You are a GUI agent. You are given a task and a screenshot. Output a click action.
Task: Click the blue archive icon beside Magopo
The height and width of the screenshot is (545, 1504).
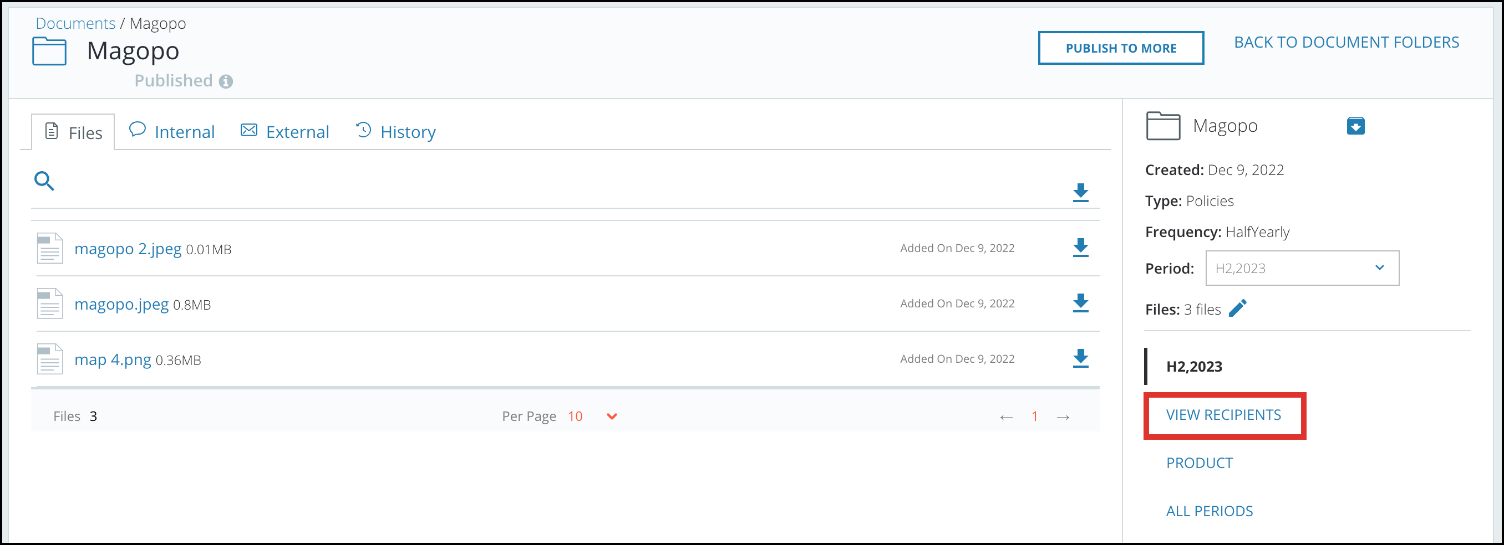coord(1356,126)
